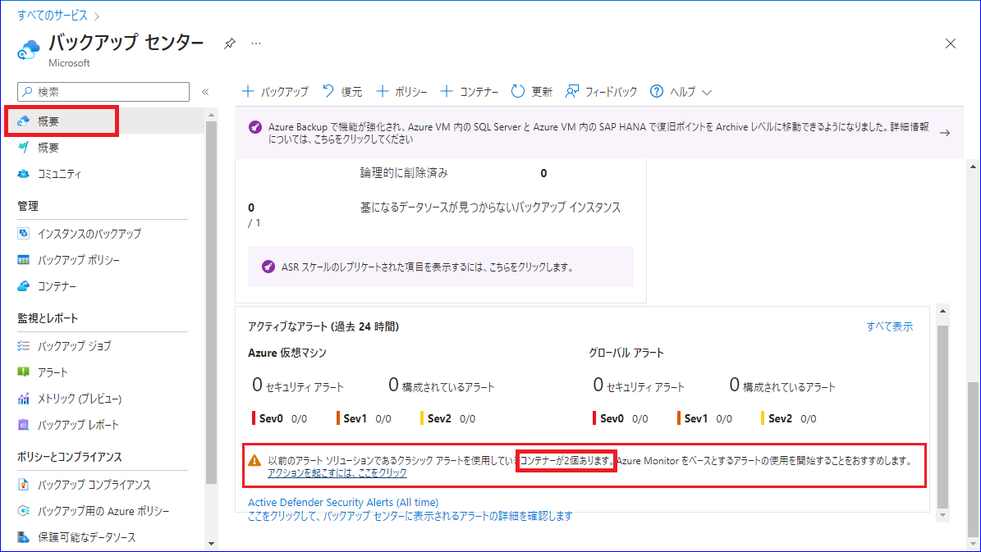981x552 pixels.
Task: Click the plus icon for バックアップ
Action: pos(248,91)
